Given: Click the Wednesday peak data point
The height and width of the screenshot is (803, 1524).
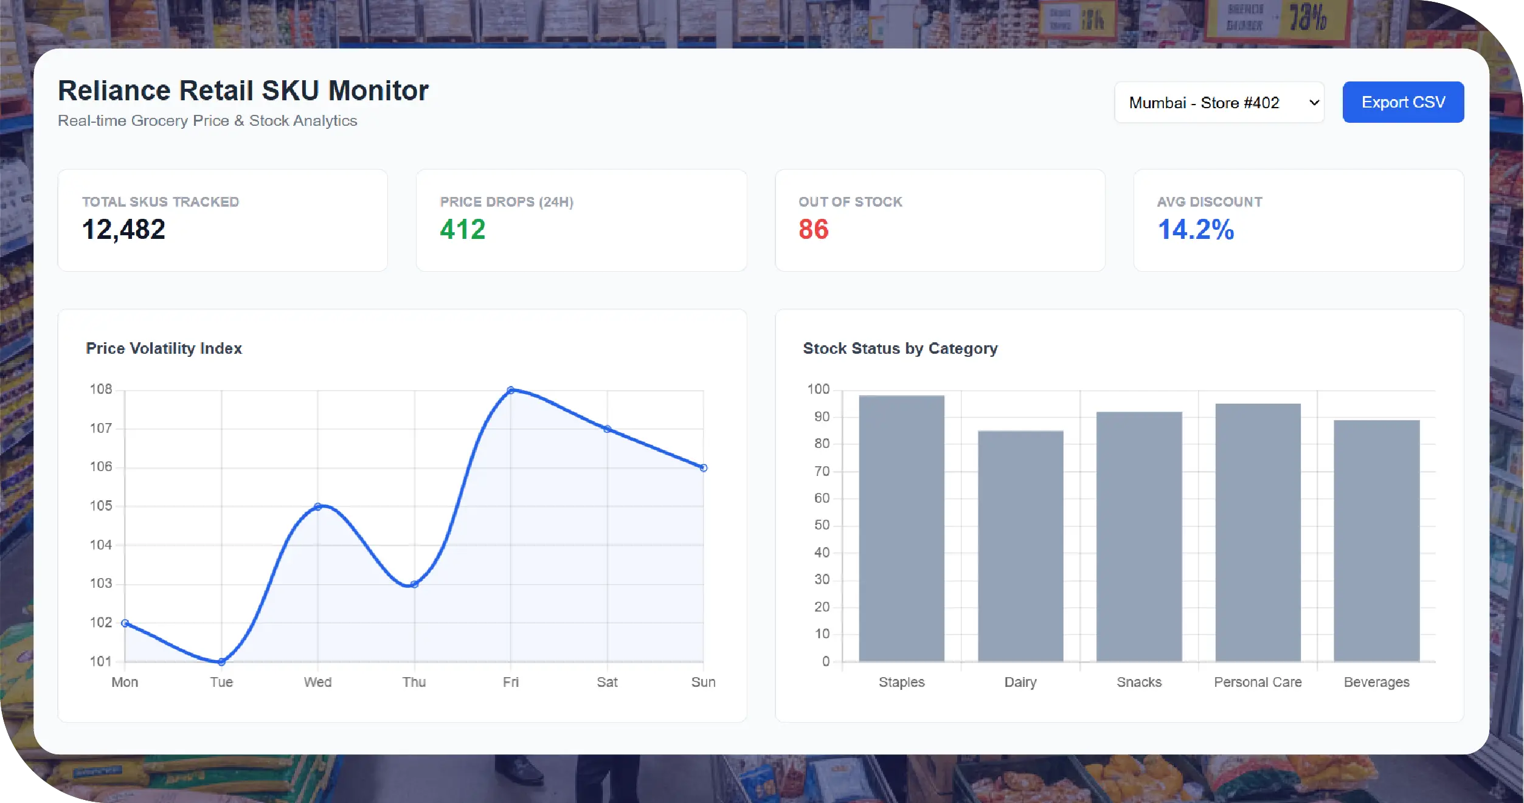Looking at the screenshot, I should tap(318, 506).
